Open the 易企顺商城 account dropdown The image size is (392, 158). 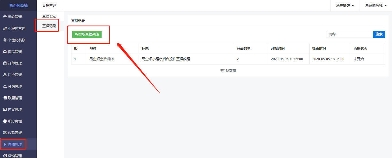point(376,5)
